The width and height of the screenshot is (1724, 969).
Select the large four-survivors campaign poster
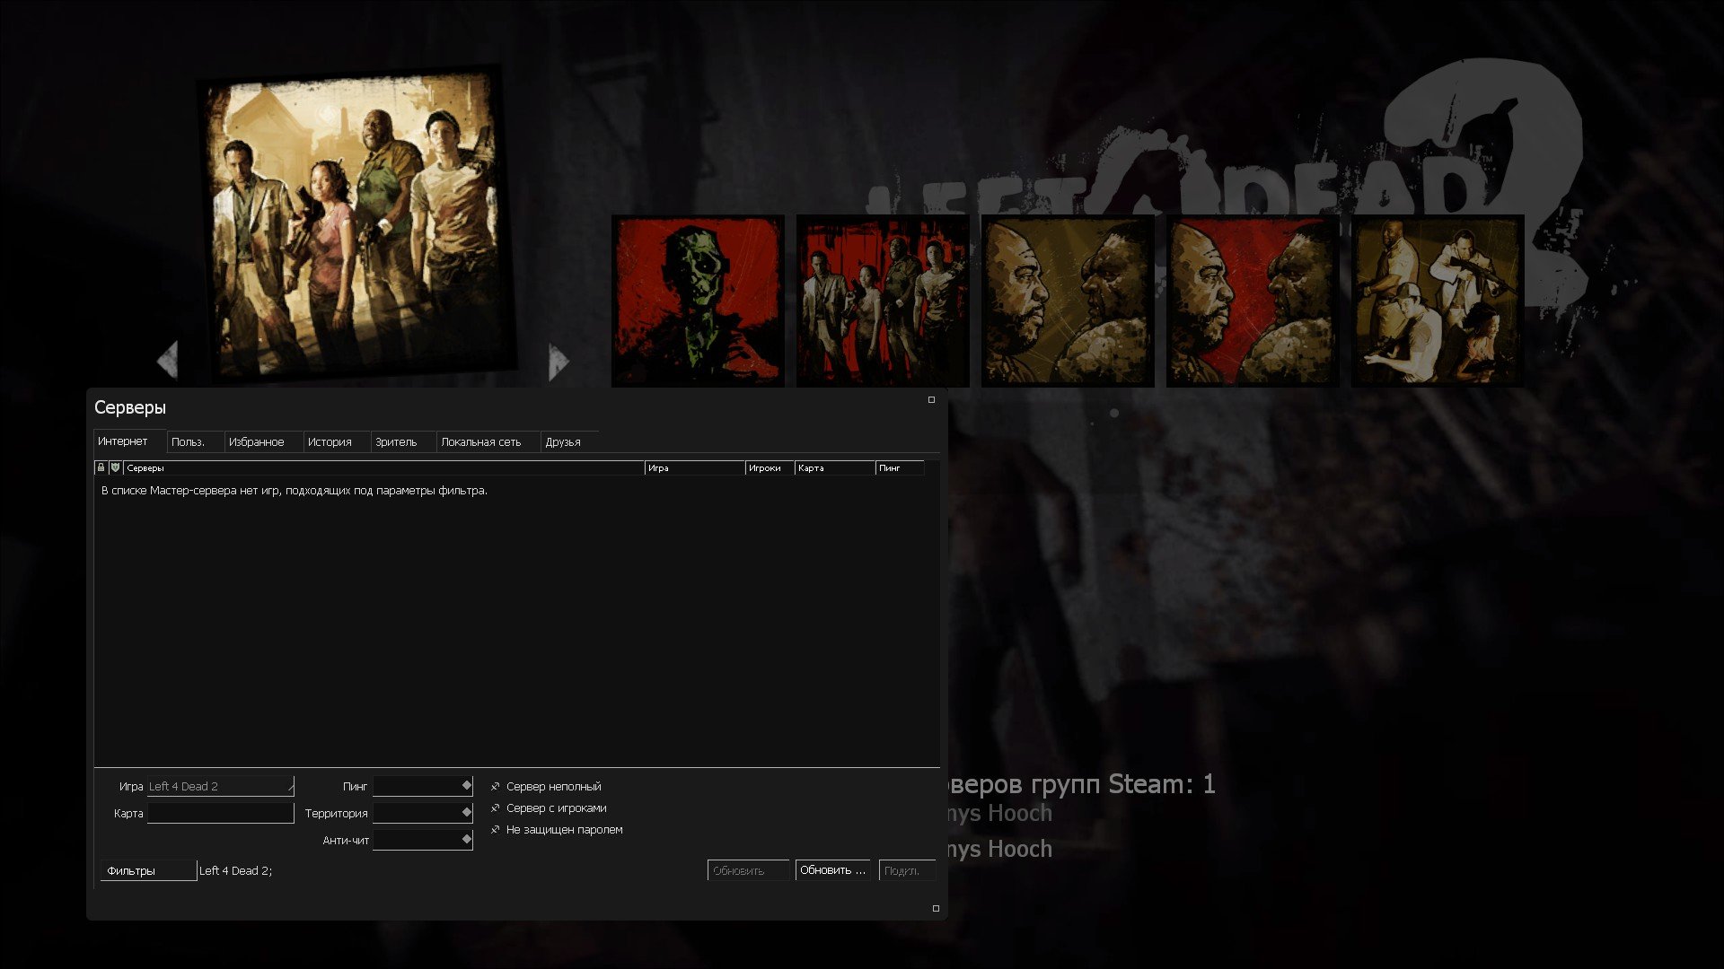(x=356, y=224)
